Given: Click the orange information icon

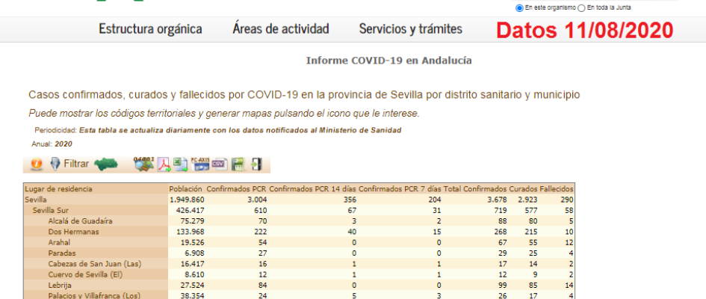Looking at the screenshot, I should (37, 164).
